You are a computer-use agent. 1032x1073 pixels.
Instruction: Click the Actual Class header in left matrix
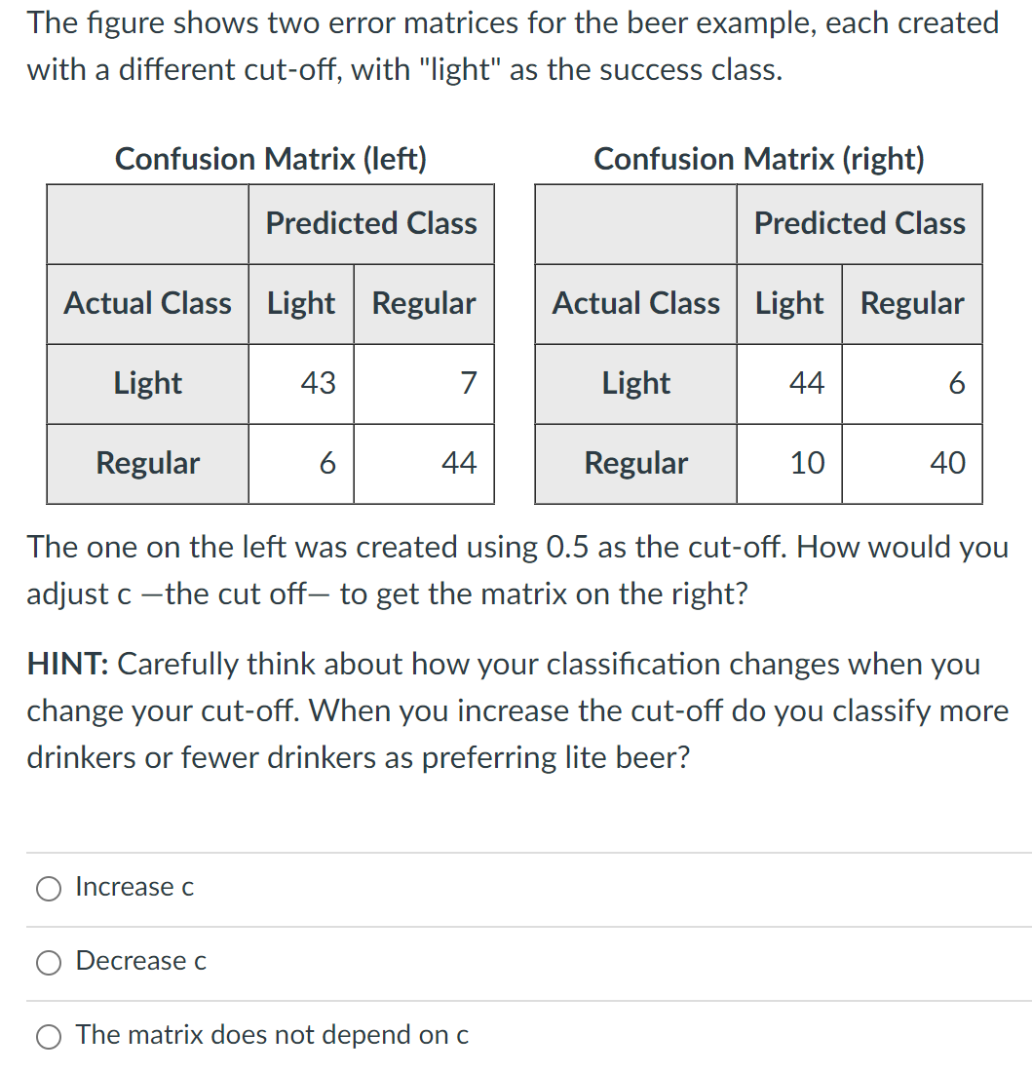tap(146, 303)
